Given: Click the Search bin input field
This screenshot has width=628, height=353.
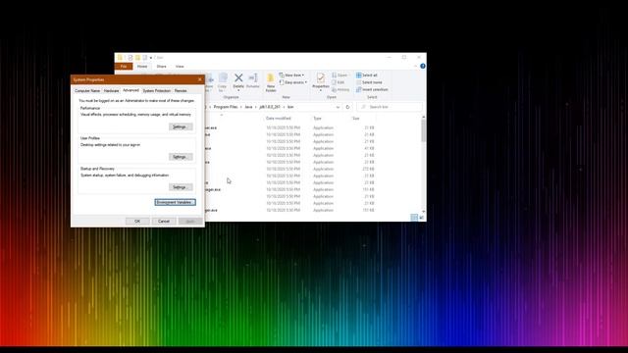Looking at the screenshot, I should [x=390, y=107].
